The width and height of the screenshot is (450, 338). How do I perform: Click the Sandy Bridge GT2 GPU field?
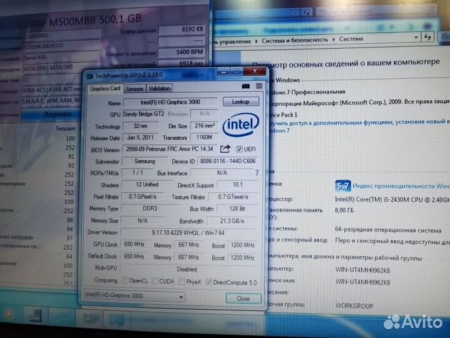tap(144, 114)
